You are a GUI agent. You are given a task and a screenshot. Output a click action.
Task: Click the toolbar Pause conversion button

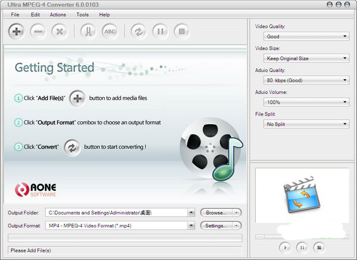coord(160,31)
